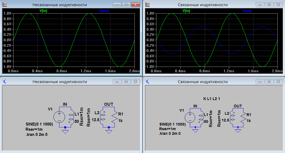Close the Несвязанные индуктивности waveform window
The width and height of the screenshot is (285, 153).
point(135,5)
